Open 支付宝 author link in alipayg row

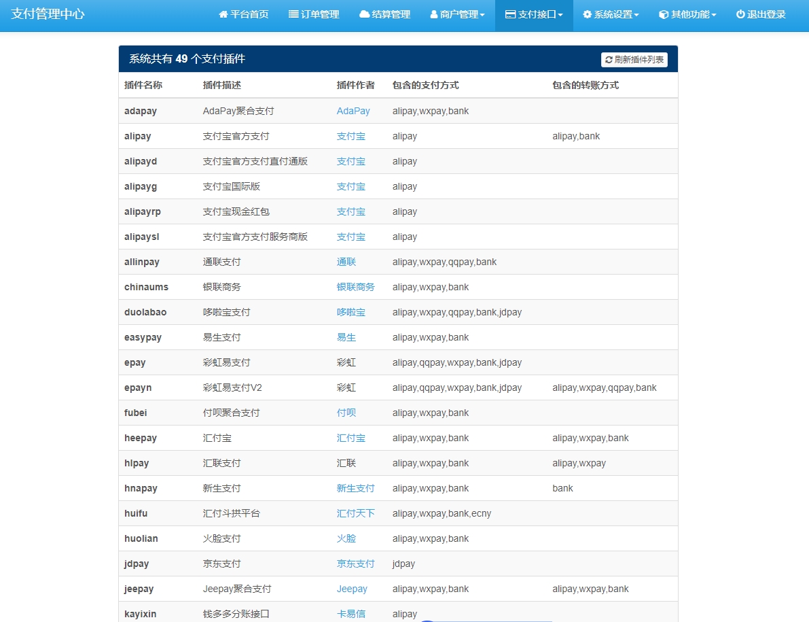(x=351, y=186)
